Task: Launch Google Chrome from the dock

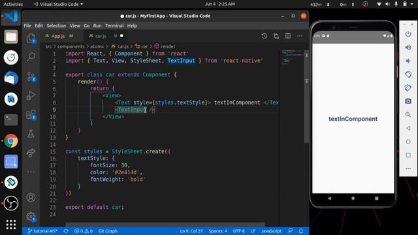Action: pos(11,141)
